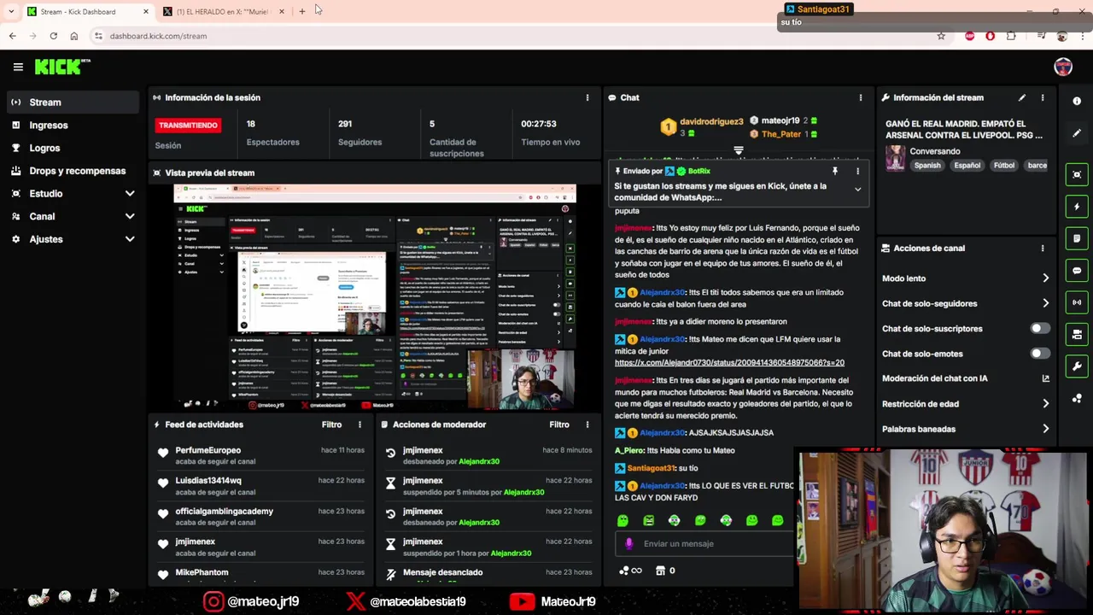This screenshot has width=1093, height=615.
Task: Click PerfumeEuropeo in the activity feed
Action: (207, 450)
